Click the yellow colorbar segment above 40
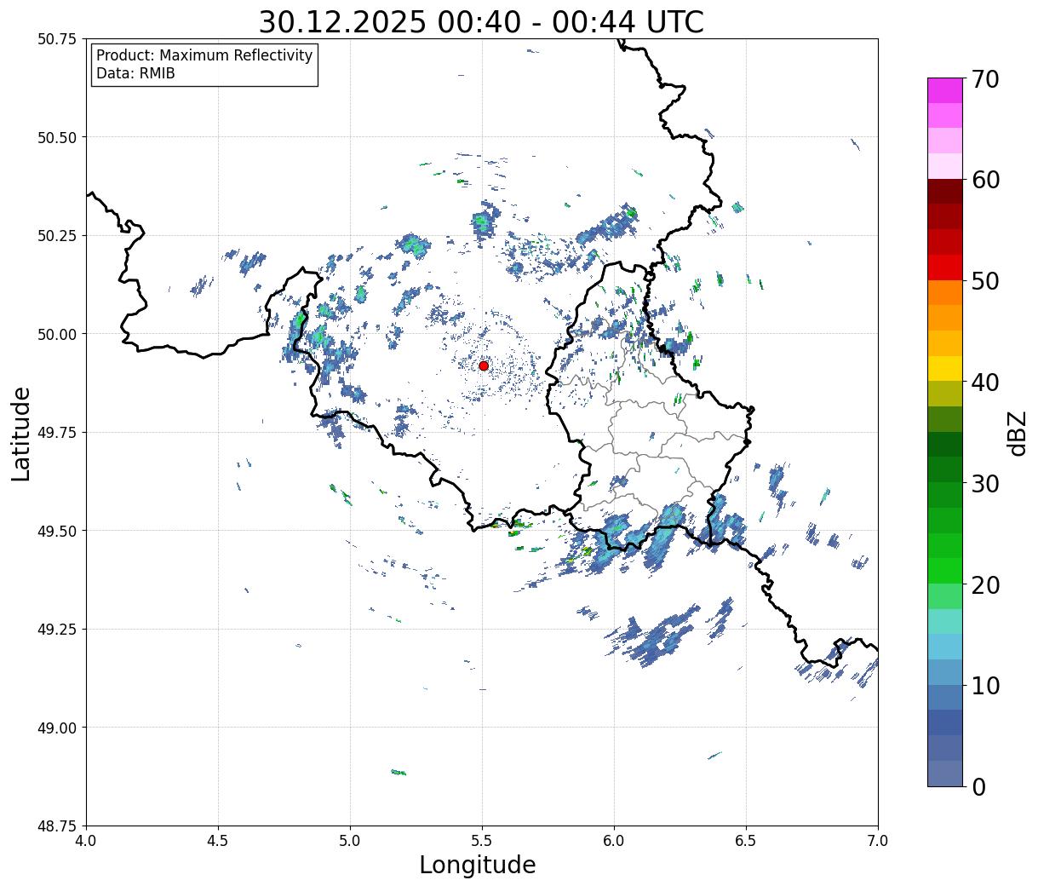Image resolution: width=1038 pixels, height=886 pixels. pyautogui.click(x=945, y=368)
